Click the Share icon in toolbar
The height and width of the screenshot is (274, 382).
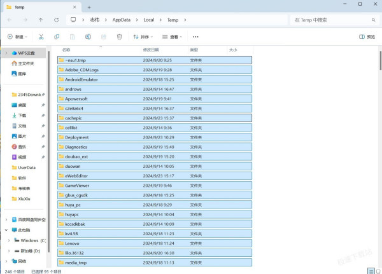click(x=103, y=37)
